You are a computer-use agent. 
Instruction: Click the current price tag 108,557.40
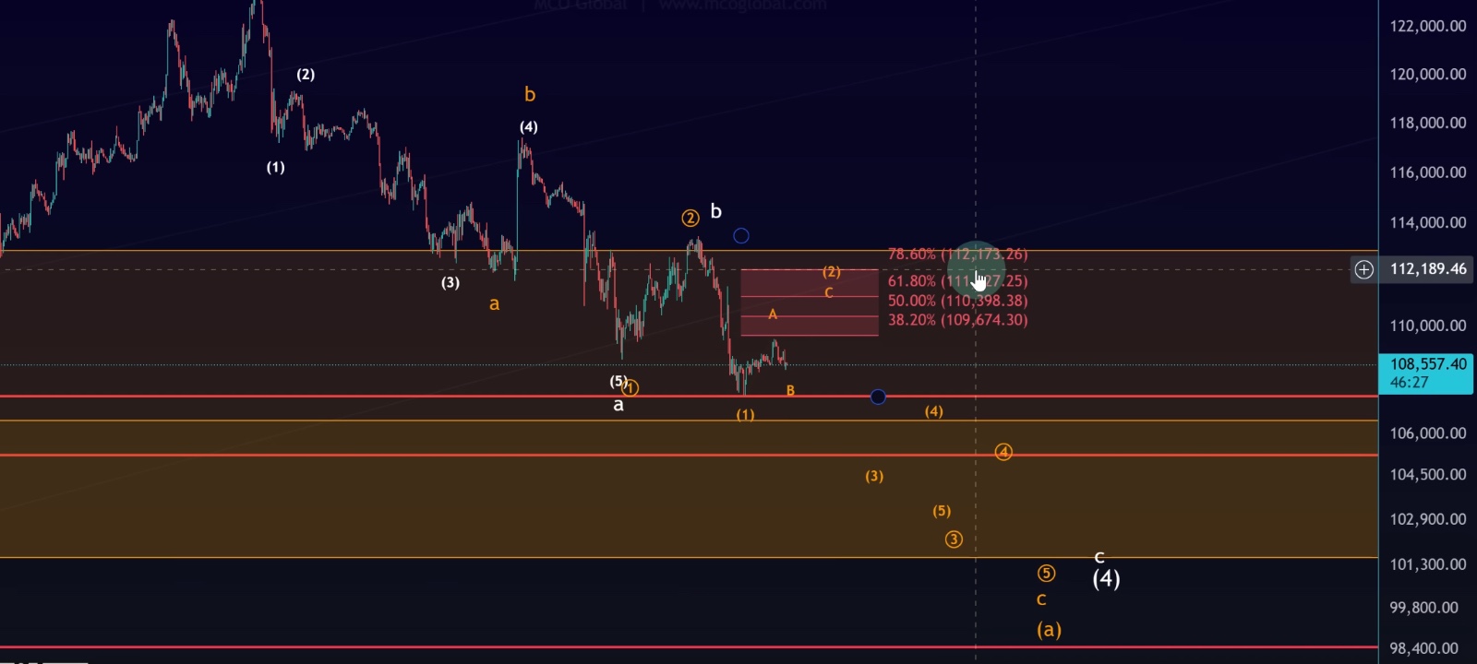(1426, 364)
